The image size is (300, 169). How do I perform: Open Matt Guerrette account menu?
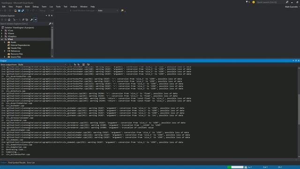pyautogui.click(x=292, y=7)
